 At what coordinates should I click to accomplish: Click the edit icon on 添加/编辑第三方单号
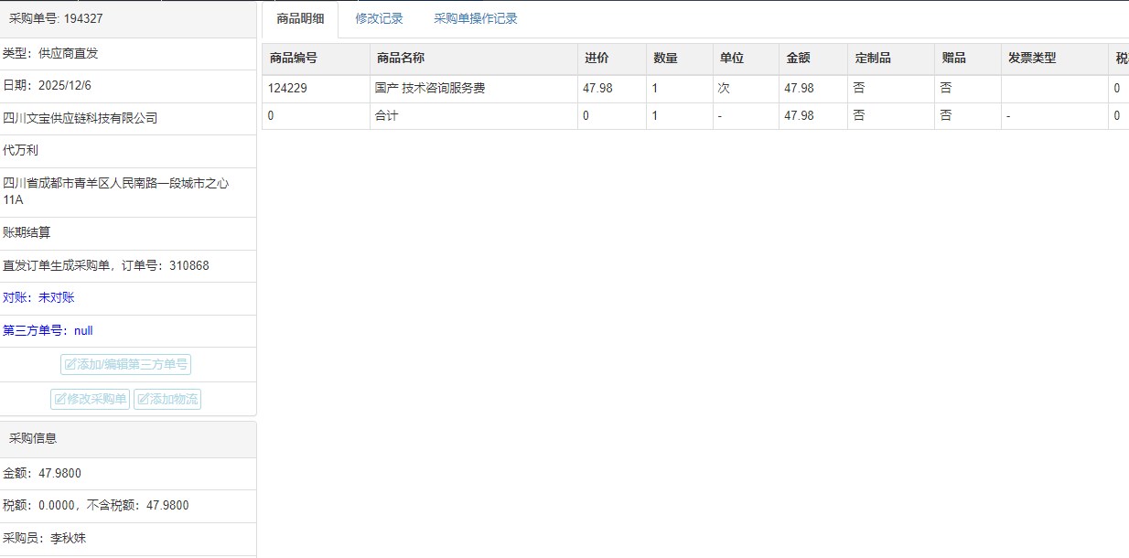click(70, 365)
